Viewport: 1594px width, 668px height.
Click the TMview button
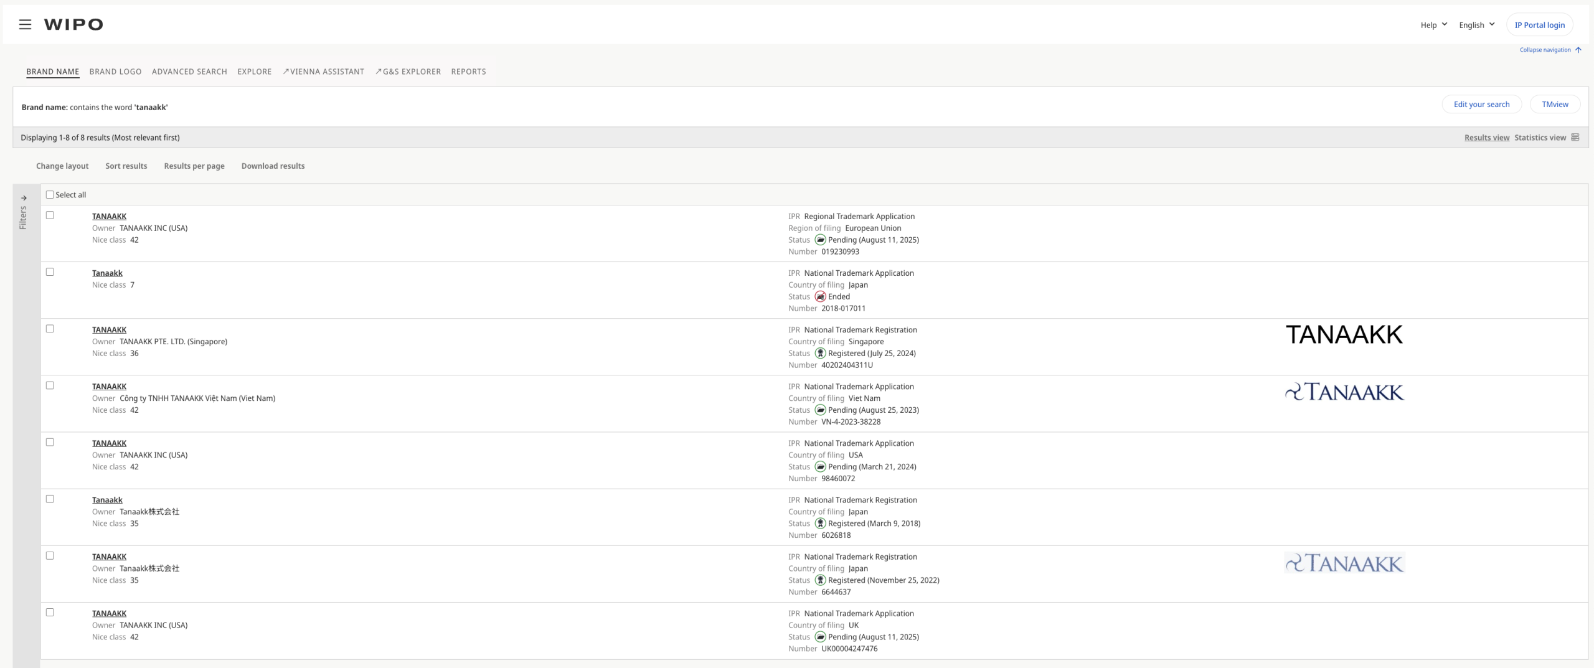click(1555, 104)
